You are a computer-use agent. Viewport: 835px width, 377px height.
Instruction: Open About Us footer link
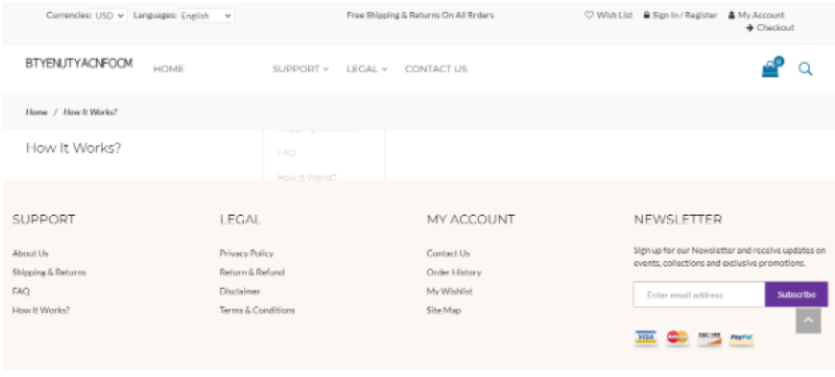31,253
